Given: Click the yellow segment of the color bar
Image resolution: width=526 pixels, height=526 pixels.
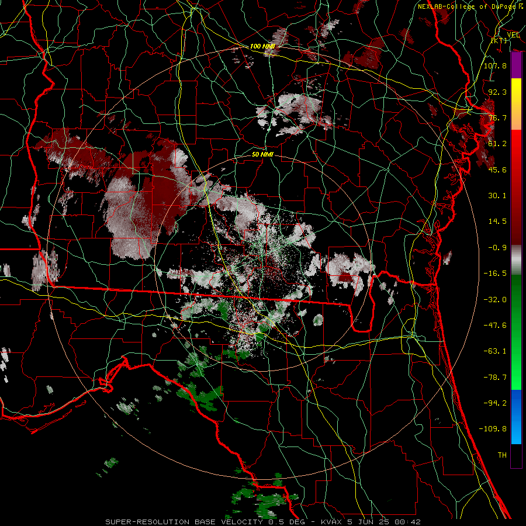Looking at the screenshot, I should [x=516, y=104].
